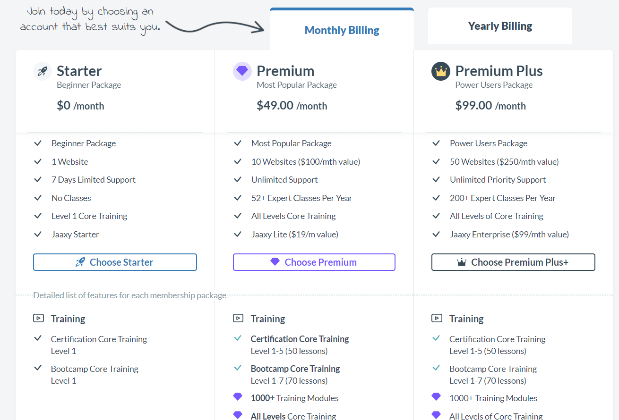Click diamond icon beside Premium Plus 1000+ Training Modules
Screen dimensions: 619x420
(x=436, y=397)
